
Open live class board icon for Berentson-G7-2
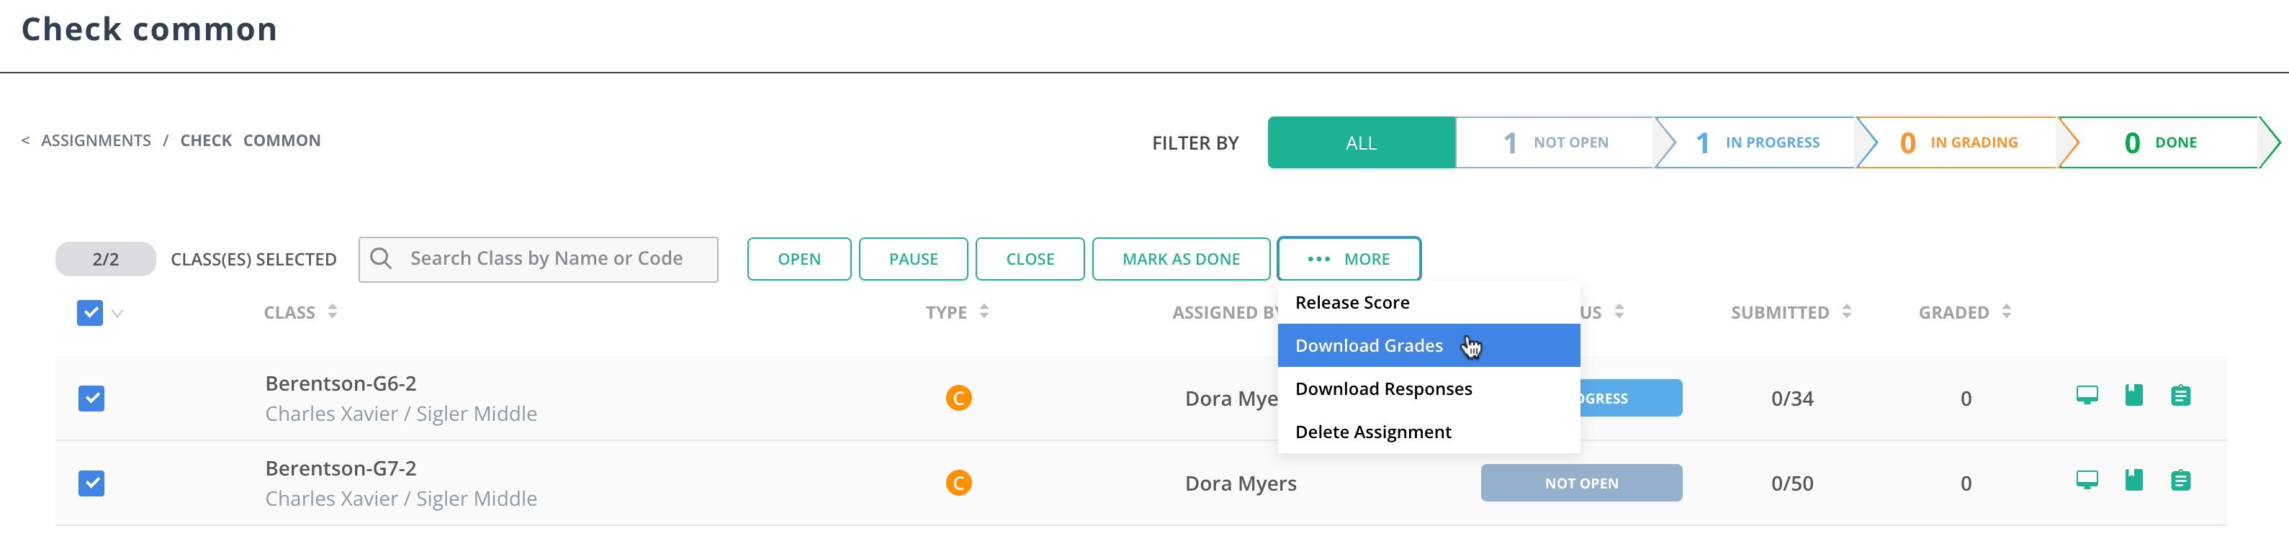point(2087,481)
